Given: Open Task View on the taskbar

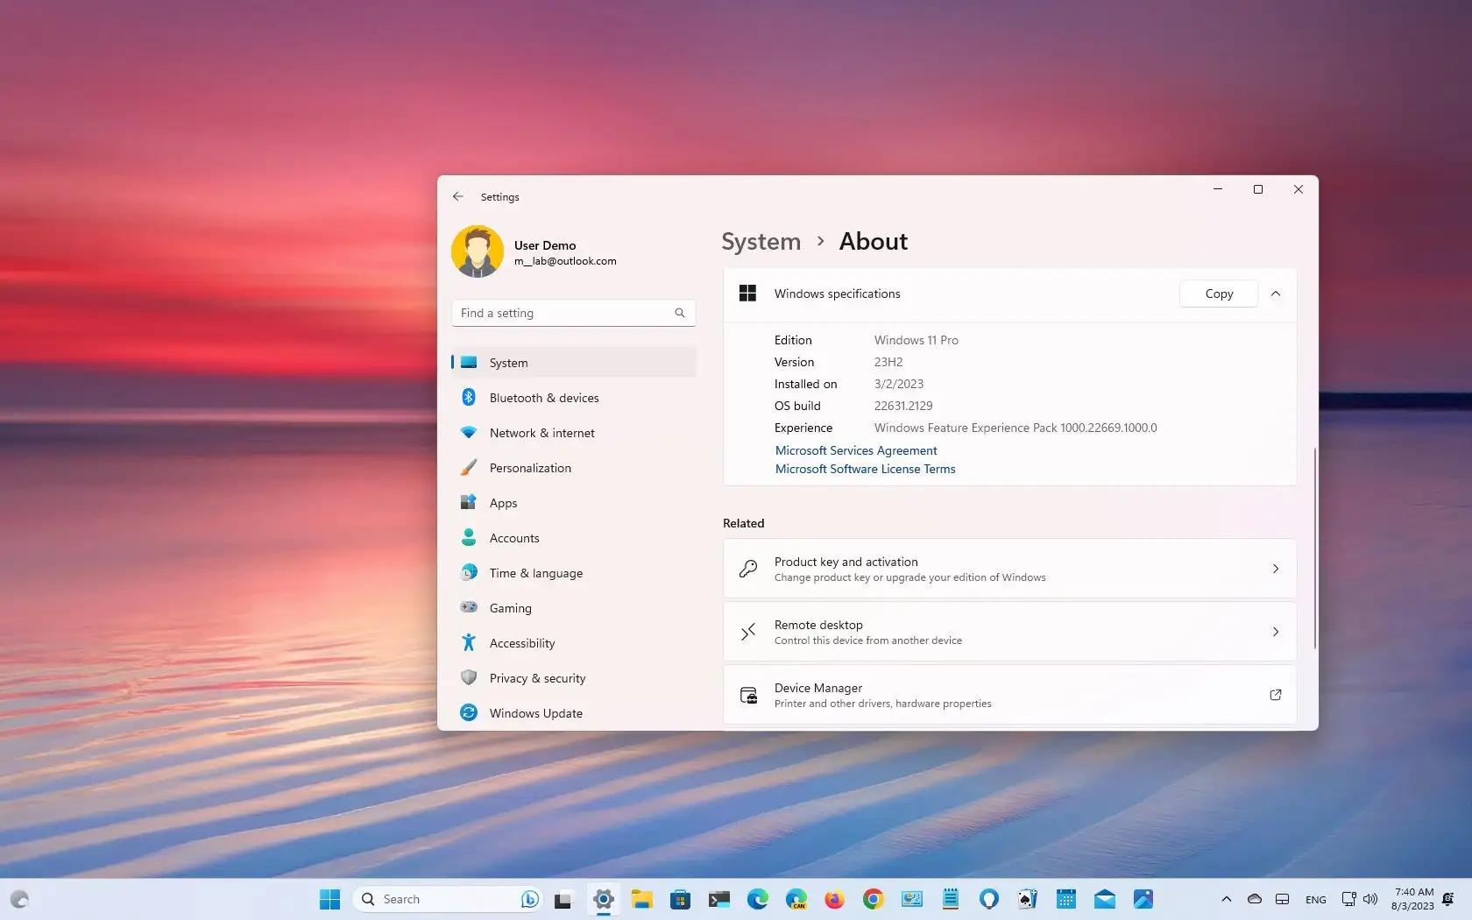Looking at the screenshot, I should pyautogui.click(x=563, y=900).
